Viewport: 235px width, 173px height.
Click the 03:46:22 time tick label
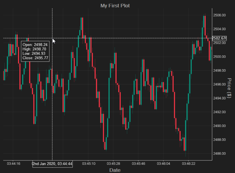(189, 164)
